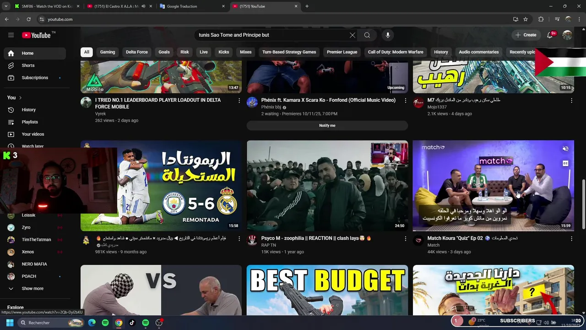Image resolution: width=586 pixels, height=330 pixels.
Task: Open options for Psyco M zoophilia video
Action: click(x=405, y=239)
